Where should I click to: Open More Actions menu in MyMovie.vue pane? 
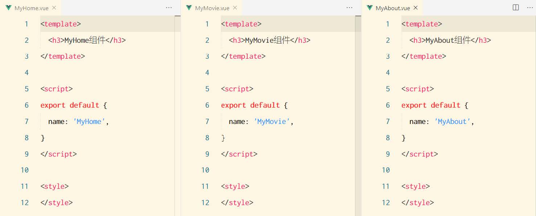[x=349, y=8]
